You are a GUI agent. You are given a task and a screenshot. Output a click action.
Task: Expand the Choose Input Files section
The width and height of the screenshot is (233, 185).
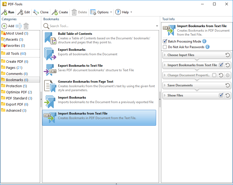(x=181, y=55)
